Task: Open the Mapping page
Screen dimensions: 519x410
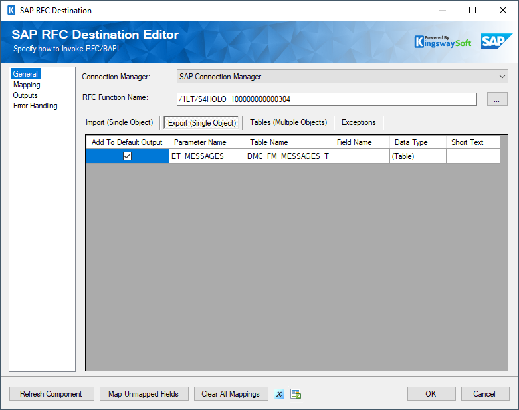Action: pos(27,85)
